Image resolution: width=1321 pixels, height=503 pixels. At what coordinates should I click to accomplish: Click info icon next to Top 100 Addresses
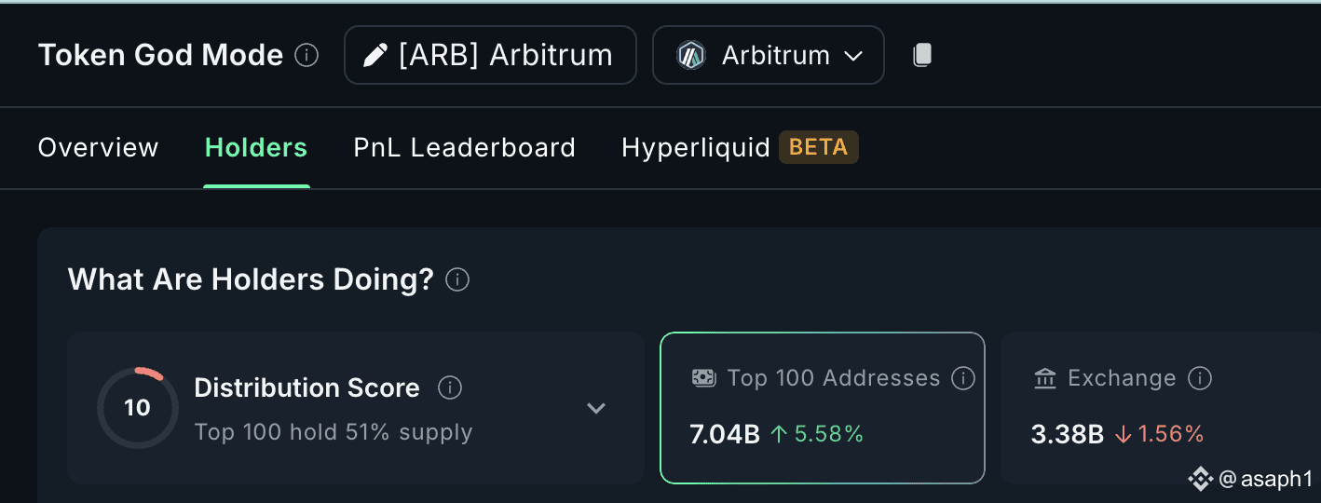(962, 378)
